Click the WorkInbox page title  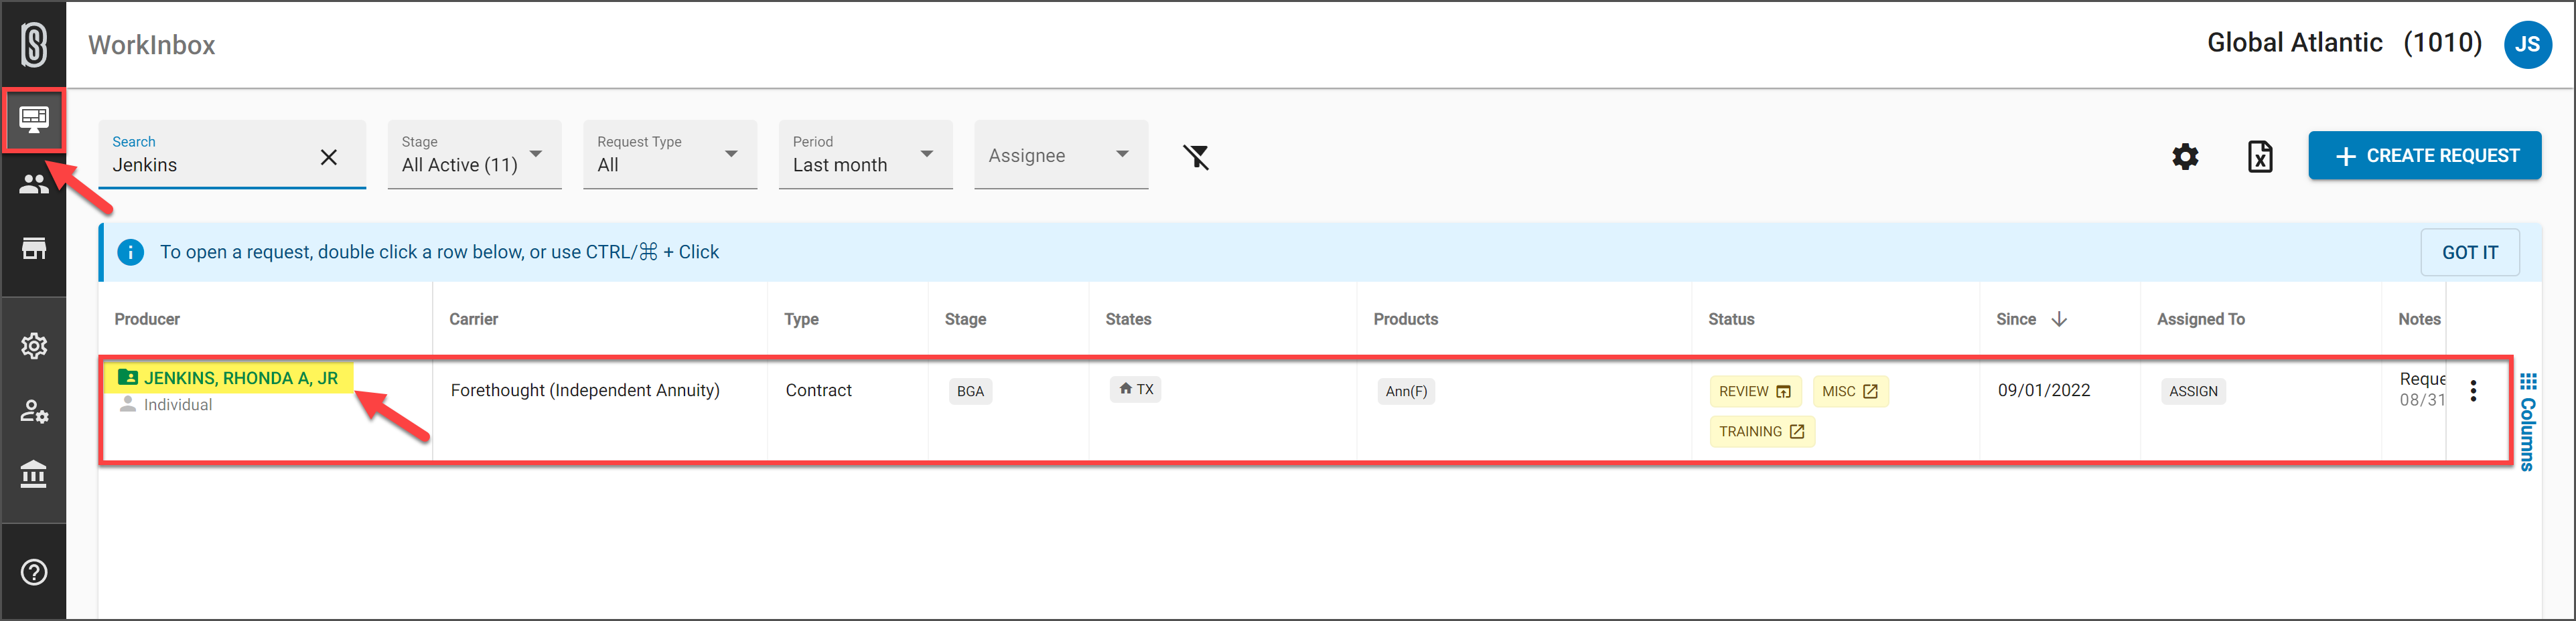pyautogui.click(x=152, y=45)
